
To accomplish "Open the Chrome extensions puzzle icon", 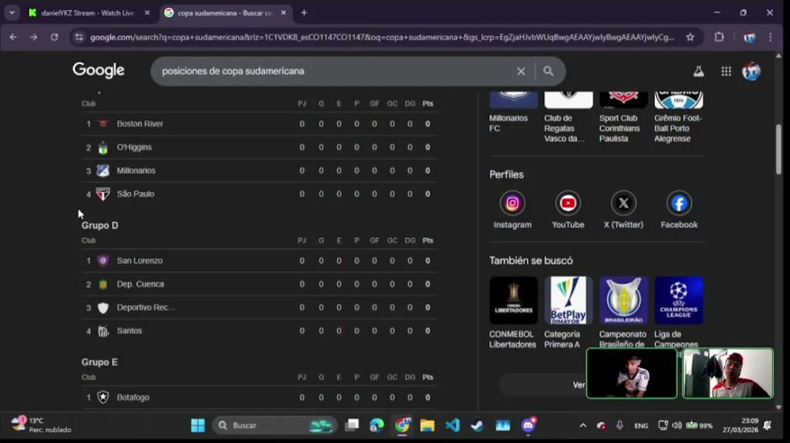I will point(719,37).
